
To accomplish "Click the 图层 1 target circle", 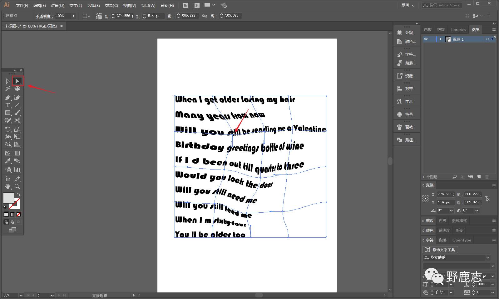I will [x=487, y=39].
